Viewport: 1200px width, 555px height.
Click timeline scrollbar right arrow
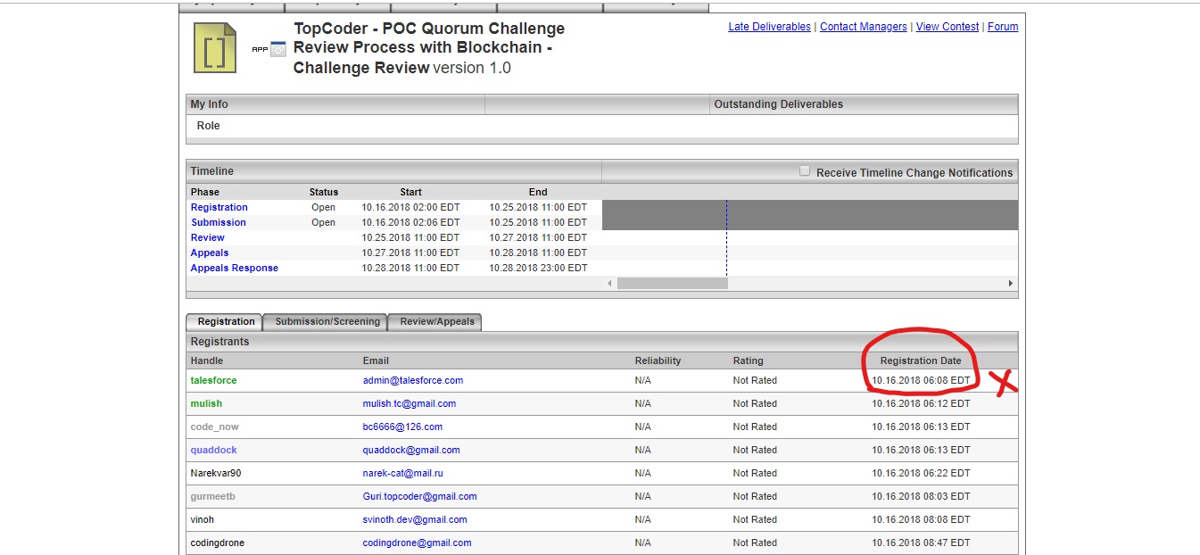click(1011, 283)
